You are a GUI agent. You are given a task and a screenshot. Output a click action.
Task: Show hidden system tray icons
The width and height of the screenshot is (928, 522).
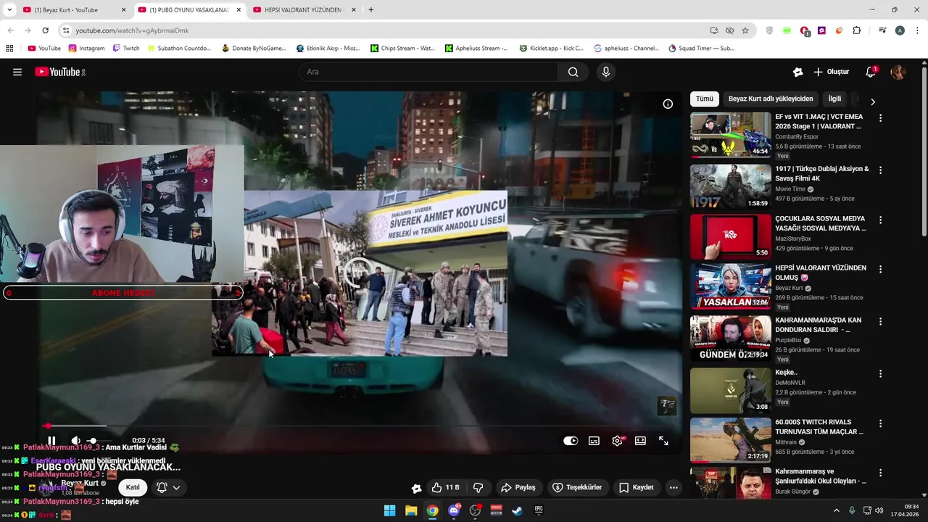836,510
